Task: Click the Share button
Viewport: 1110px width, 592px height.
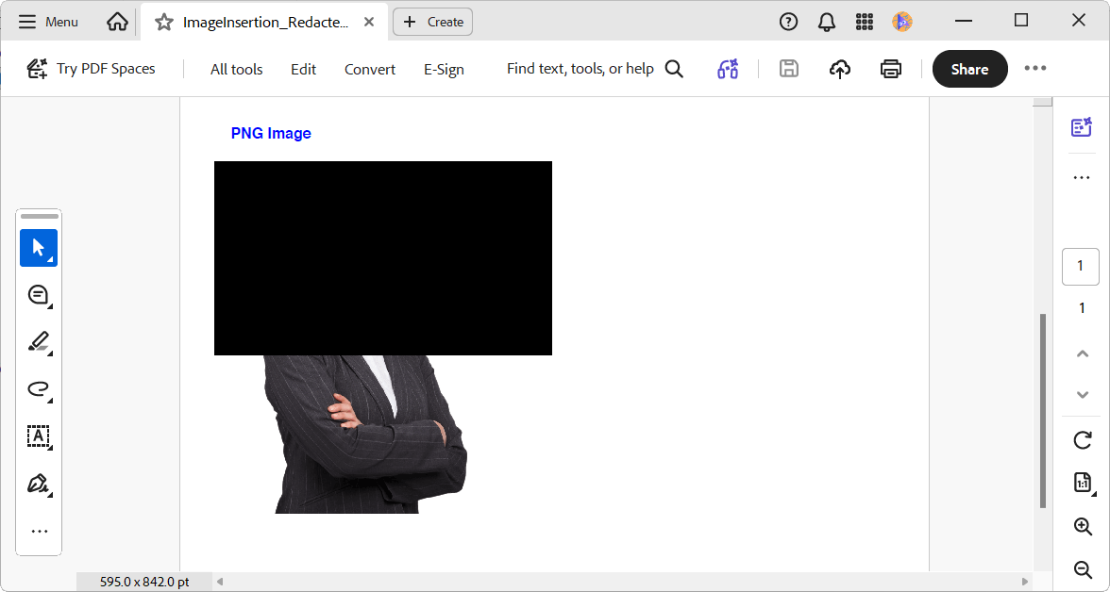Action: pyautogui.click(x=969, y=68)
